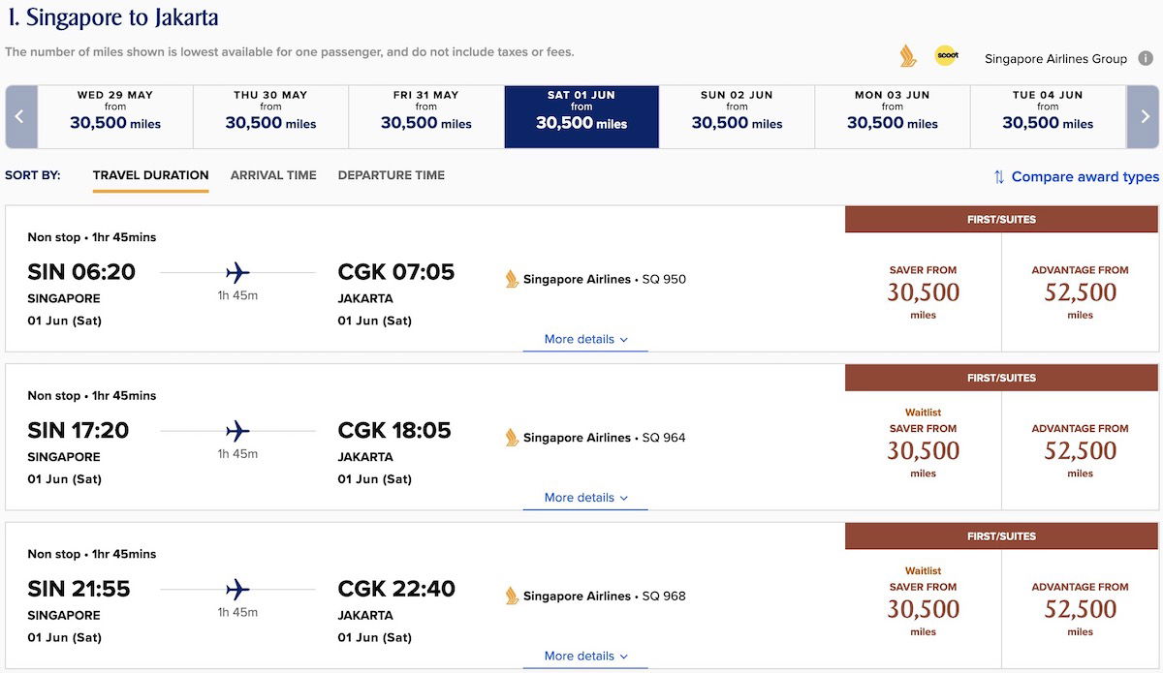Viewport: 1163px width, 673px height.
Task: Expand More details for the SQ 964 flight
Action: click(x=585, y=498)
